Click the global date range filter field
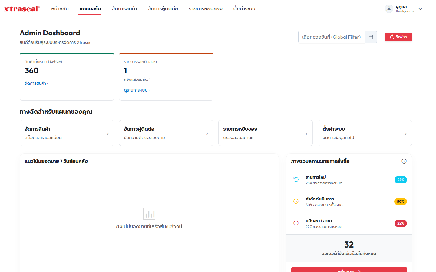 point(332,37)
